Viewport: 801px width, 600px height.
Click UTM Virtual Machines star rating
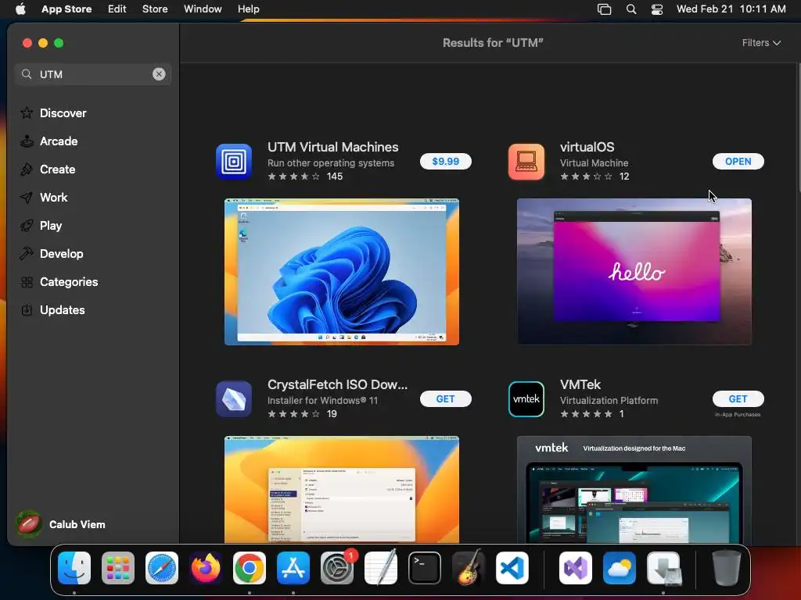point(294,177)
